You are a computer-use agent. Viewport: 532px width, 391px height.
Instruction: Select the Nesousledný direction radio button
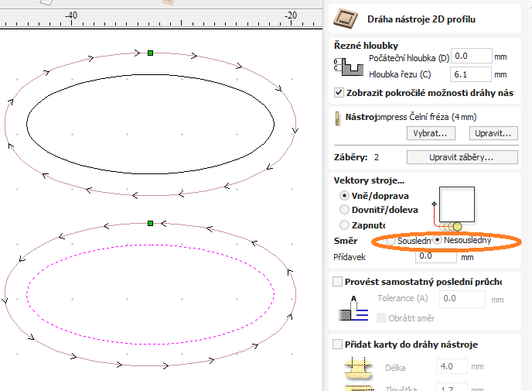(x=438, y=241)
